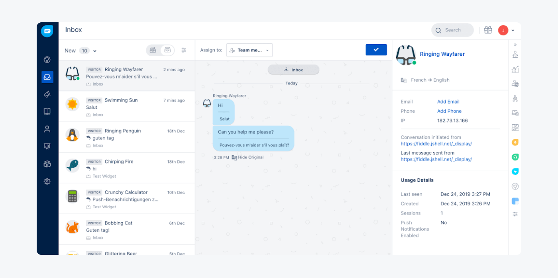Open the Swimming Sun conversation
The width and height of the screenshot is (558, 278).
(x=127, y=106)
